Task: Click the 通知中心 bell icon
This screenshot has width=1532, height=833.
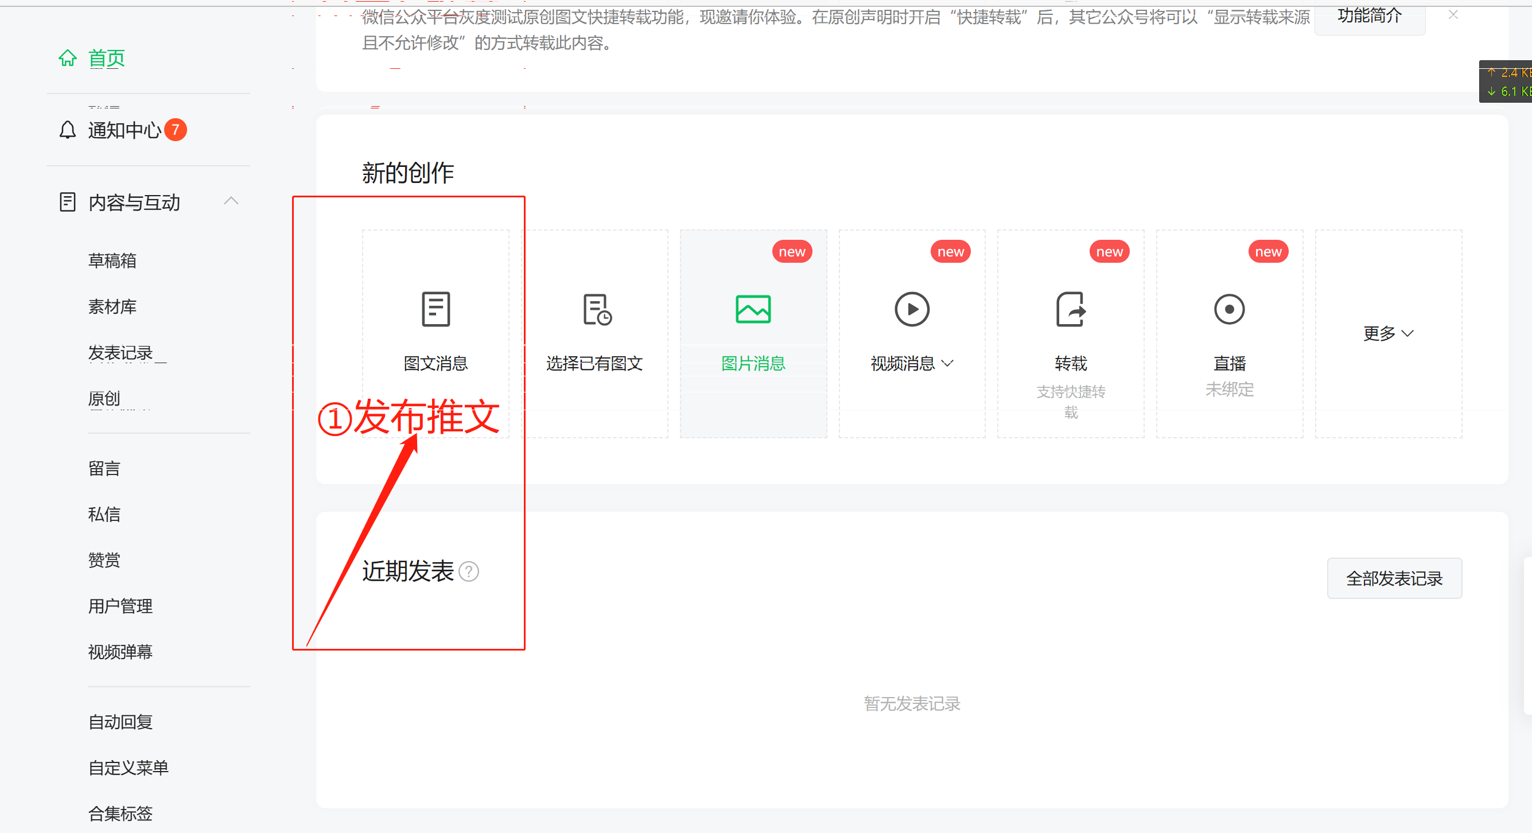Action: click(x=68, y=130)
